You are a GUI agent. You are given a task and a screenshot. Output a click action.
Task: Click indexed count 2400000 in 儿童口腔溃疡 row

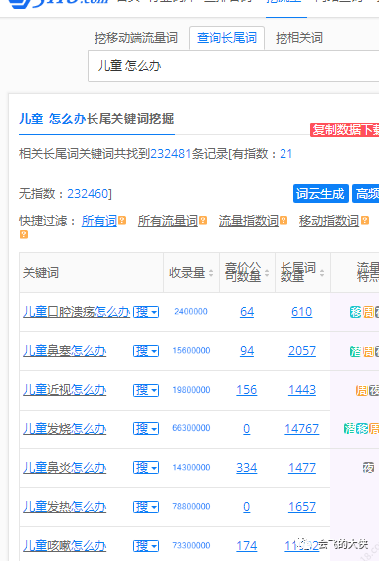[191, 312]
